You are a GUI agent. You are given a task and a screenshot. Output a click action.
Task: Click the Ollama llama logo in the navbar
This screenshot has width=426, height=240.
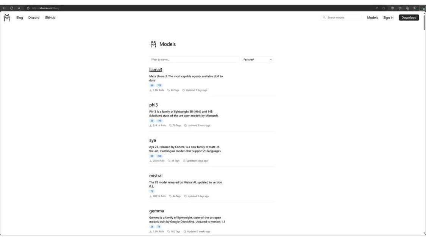[x=7, y=18]
